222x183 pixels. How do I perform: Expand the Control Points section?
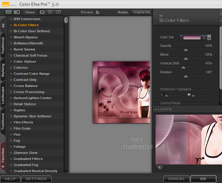pyautogui.click(x=210, y=103)
